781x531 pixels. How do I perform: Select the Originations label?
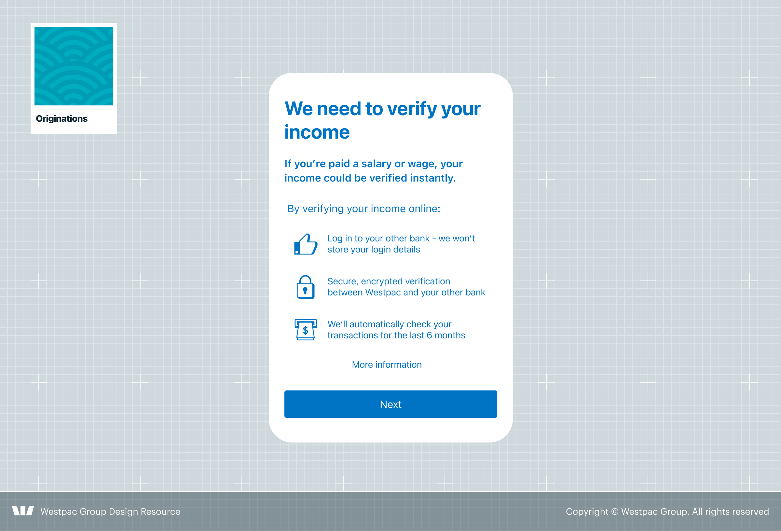pos(62,119)
